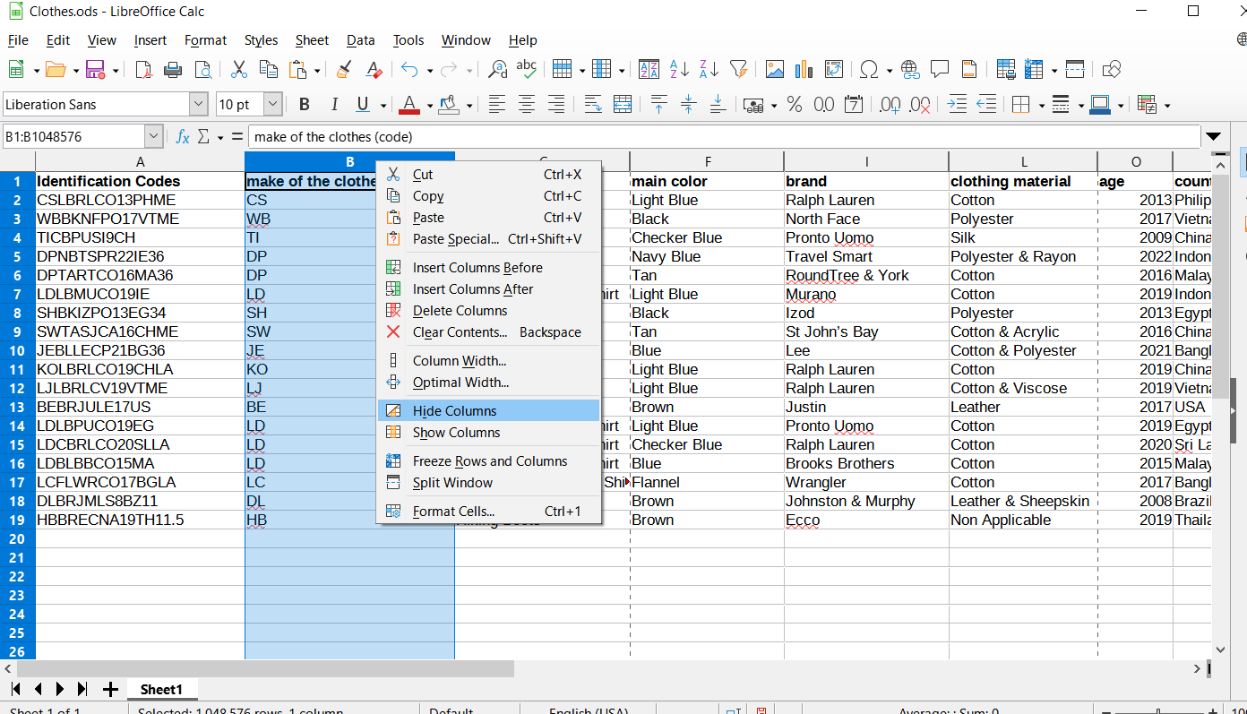1247x714 pixels.
Task: Click the Cut scissors toolbar icon
Action: click(239, 69)
